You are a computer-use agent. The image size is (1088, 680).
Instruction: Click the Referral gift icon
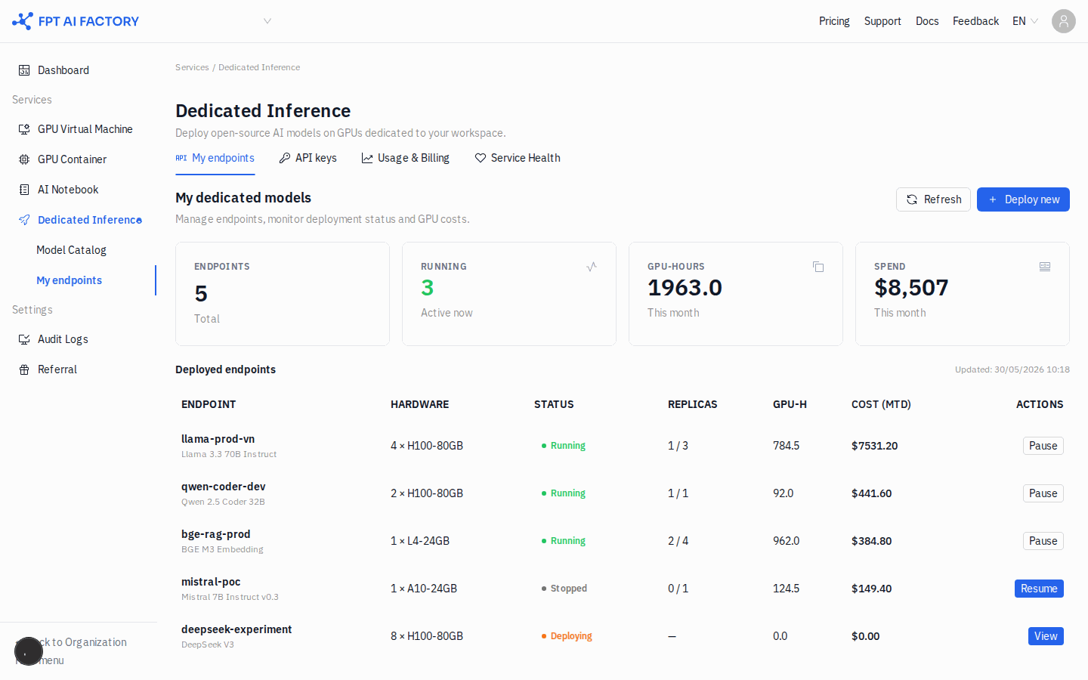tap(24, 369)
